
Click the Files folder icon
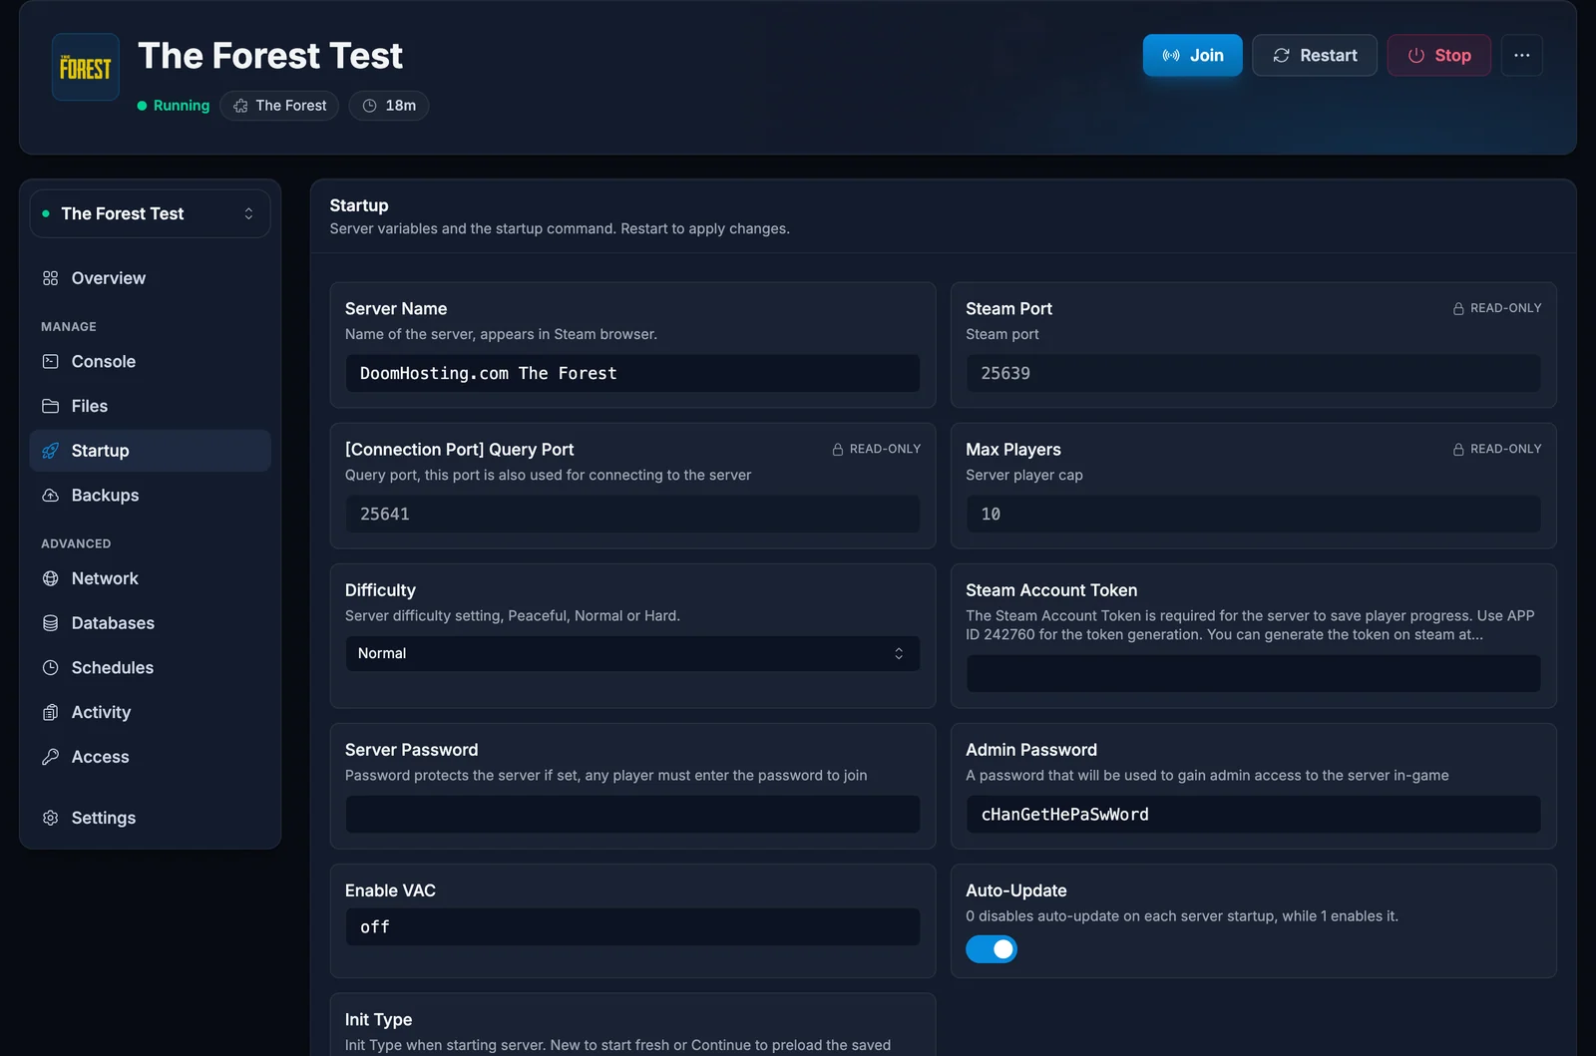pyautogui.click(x=51, y=406)
